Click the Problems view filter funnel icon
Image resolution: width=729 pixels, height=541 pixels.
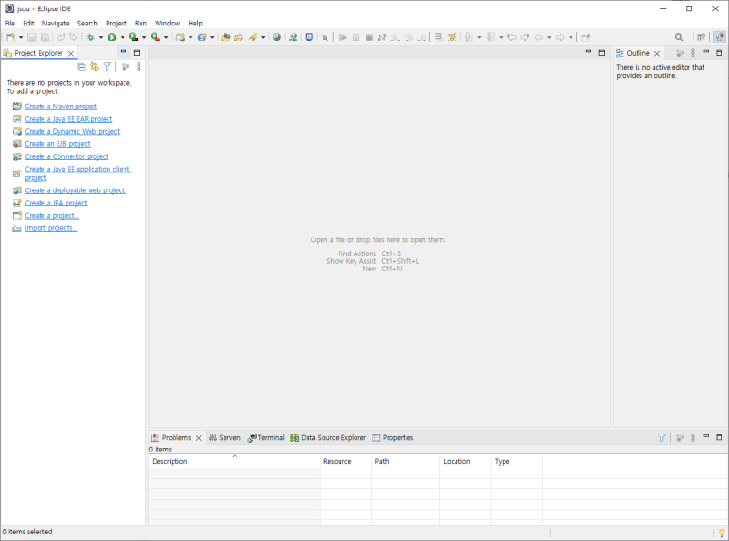tap(662, 438)
